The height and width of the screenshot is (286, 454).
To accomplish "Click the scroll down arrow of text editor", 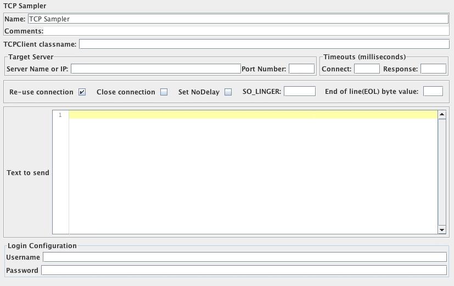I will point(442,230).
